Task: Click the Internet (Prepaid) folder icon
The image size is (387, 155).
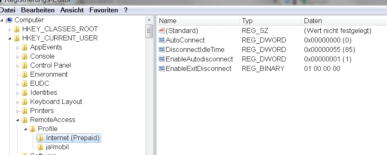Action: (x=41, y=138)
